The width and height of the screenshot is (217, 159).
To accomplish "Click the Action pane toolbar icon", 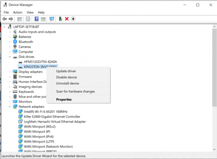I will coord(43,19).
